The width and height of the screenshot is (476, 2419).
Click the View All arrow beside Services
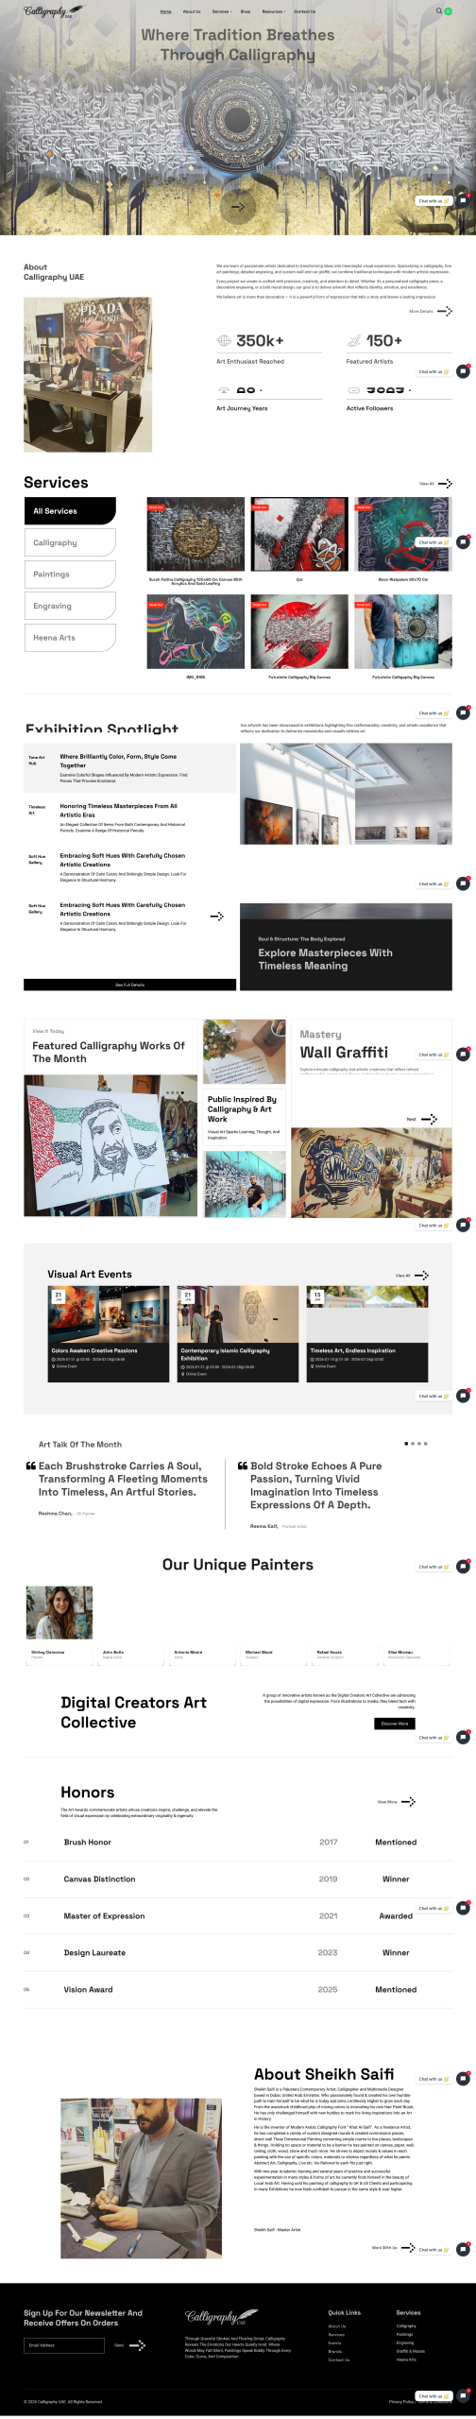click(445, 483)
